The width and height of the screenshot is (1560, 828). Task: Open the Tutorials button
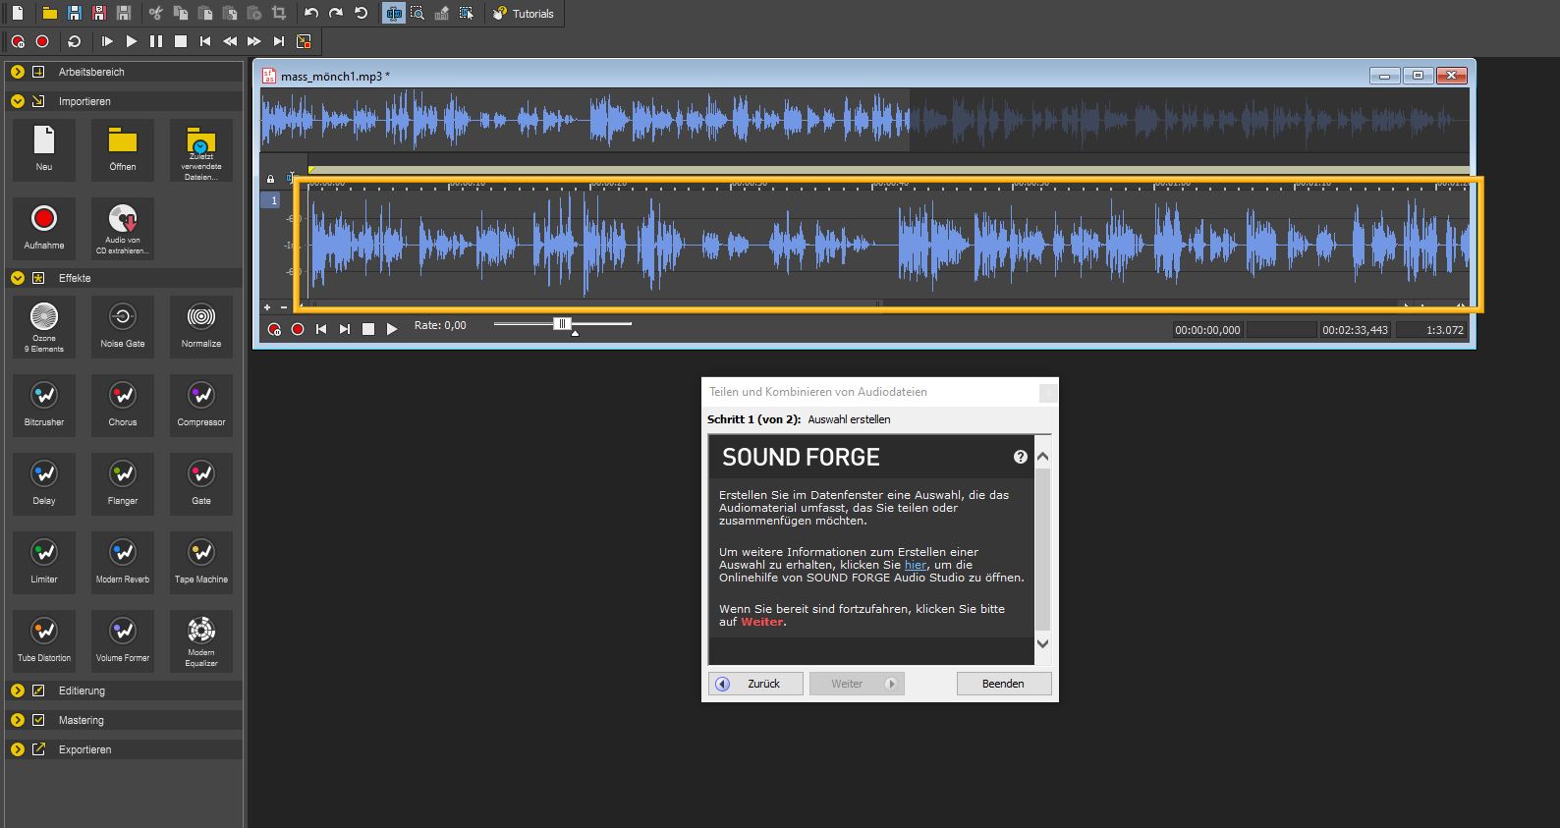pyautogui.click(x=524, y=14)
